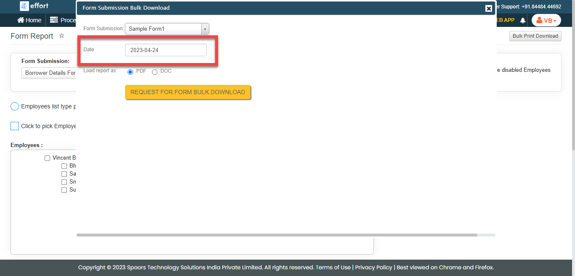Open the Terms of Use link

[333, 268]
